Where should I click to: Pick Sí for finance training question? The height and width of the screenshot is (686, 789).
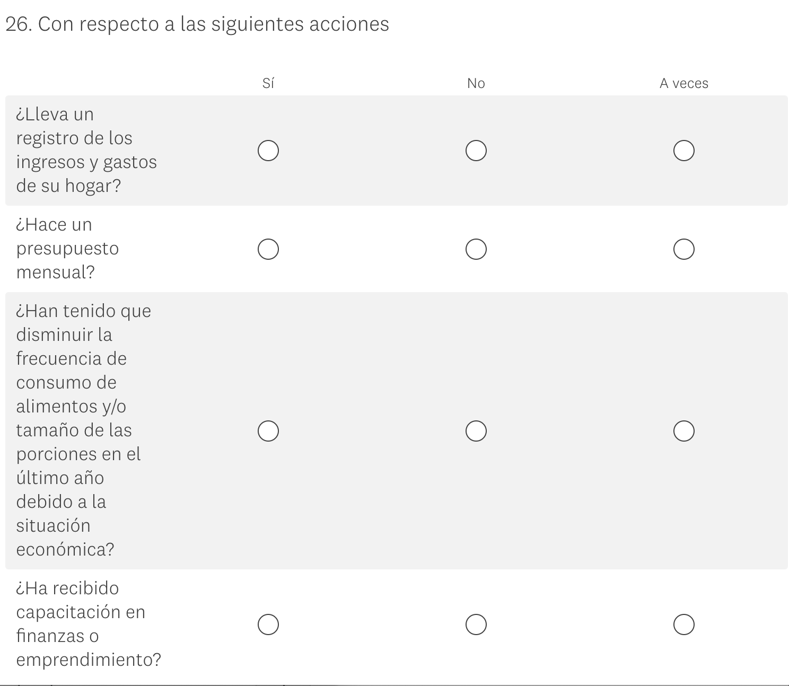pos(268,625)
